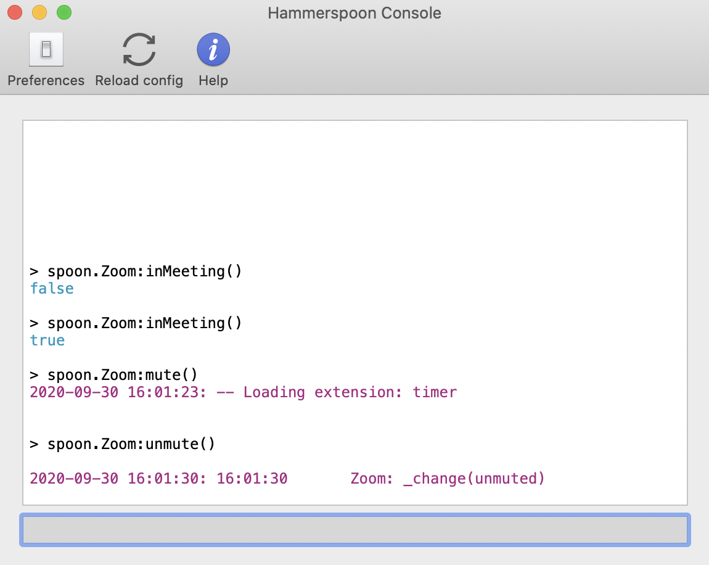Image resolution: width=709 pixels, height=565 pixels.
Task: Minimize the console with the yellow button
Action: tap(39, 12)
